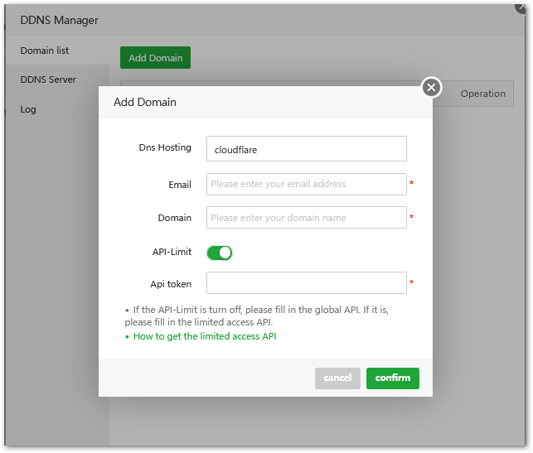
Task: Click the Operation column header
Action: [482, 94]
